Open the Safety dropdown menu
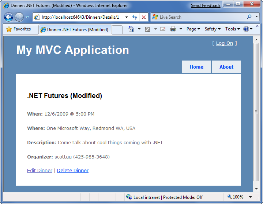Screen dimensions: 263x204 point(212,29)
